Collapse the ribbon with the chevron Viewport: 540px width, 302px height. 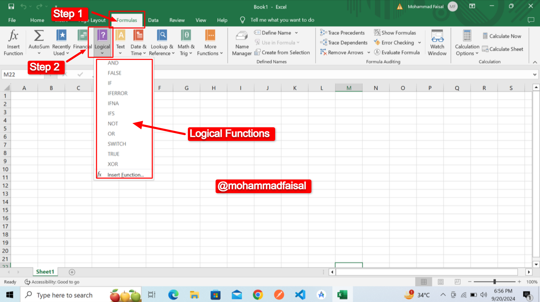(x=535, y=62)
